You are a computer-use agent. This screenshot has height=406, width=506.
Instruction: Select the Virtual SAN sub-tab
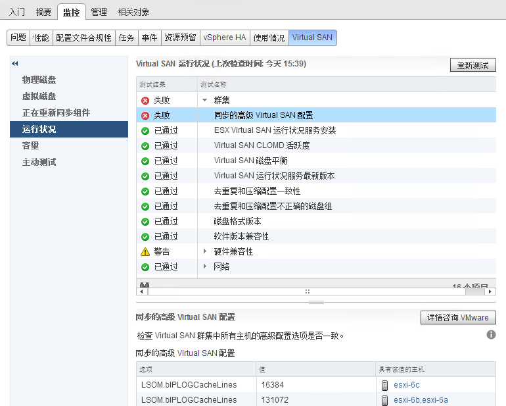coord(312,38)
